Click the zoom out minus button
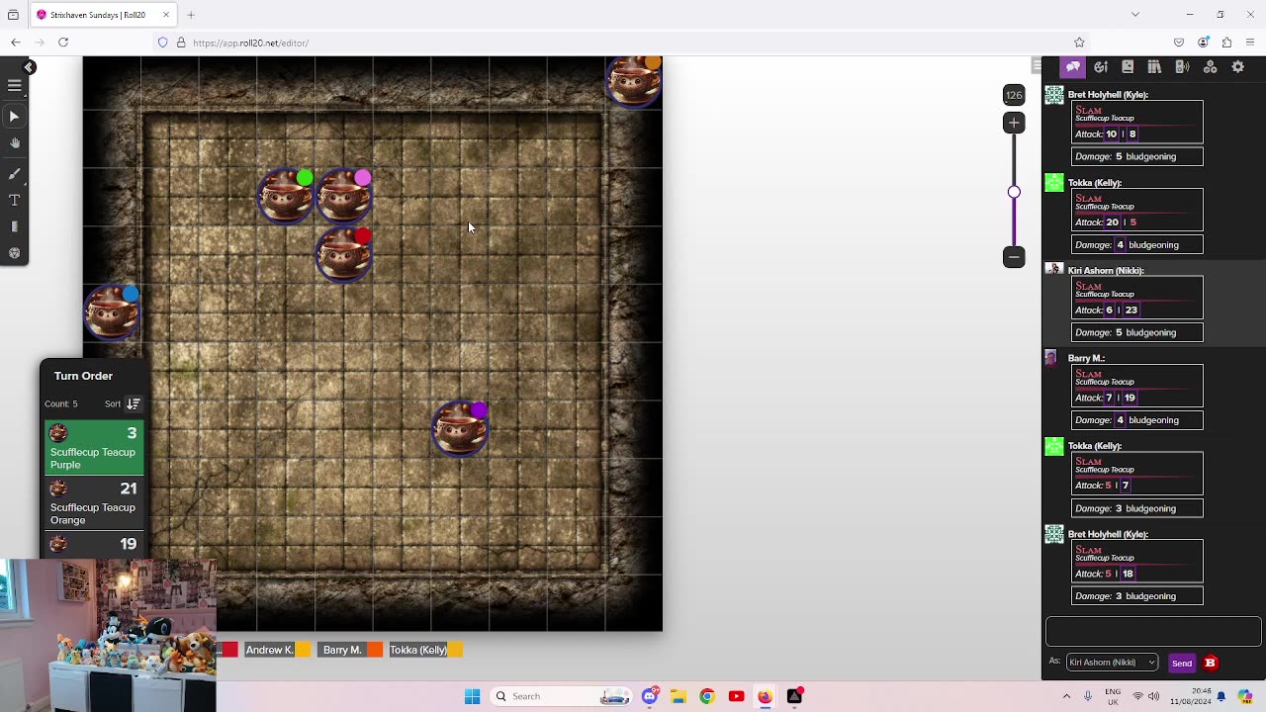 (x=1014, y=257)
